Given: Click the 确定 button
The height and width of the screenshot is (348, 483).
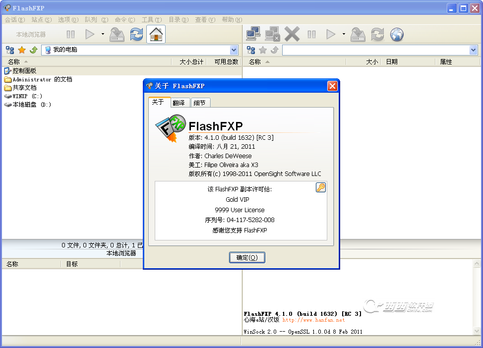Looking at the screenshot, I should [x=247, y=257].
